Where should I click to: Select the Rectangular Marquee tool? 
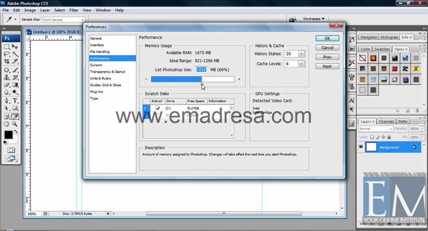click(x=6, y=47)
